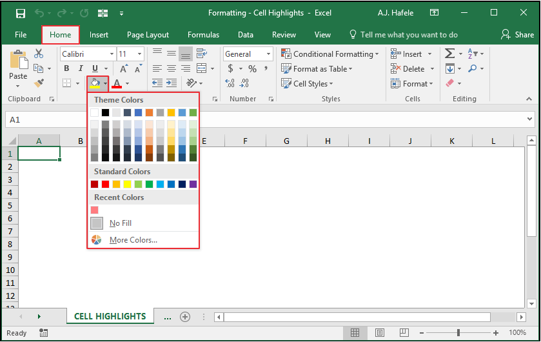Click the Cut scissors icon
This screenshot has width=541, height=342.
[39, 54]
